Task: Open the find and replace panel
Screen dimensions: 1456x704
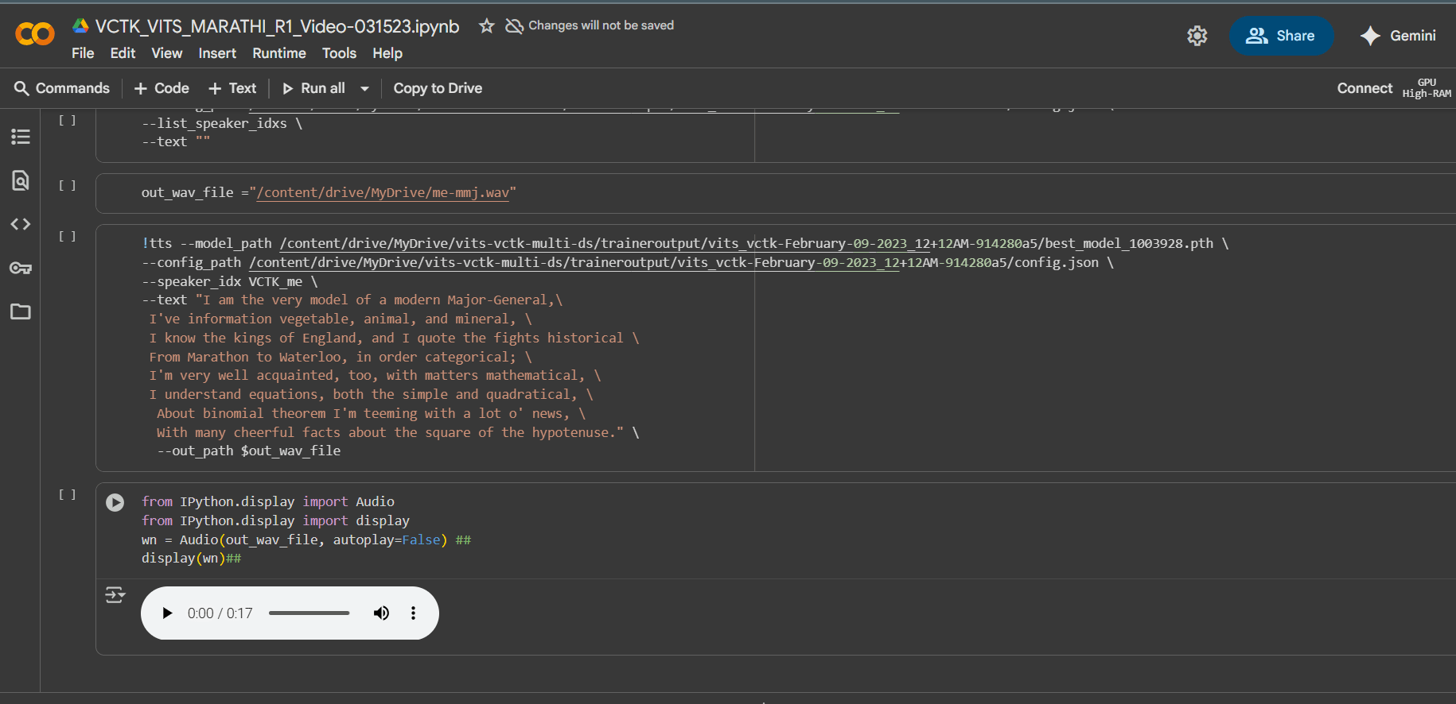Action: [x=21, y=180]
